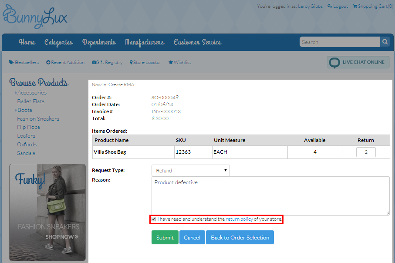
Task: Click the search magnifier icon
Action: click(x=385, y=42)
